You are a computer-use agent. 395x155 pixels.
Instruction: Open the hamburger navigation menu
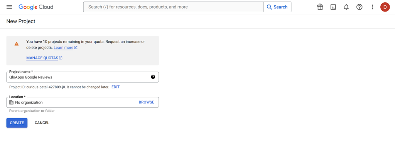coord(9,7)
